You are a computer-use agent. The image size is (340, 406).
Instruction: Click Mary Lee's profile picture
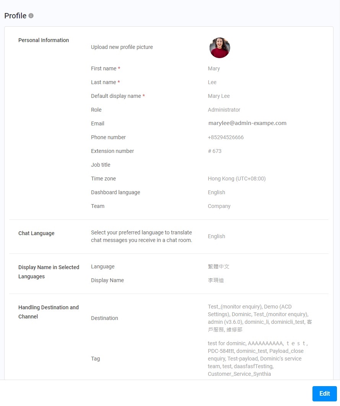[220, 48]
